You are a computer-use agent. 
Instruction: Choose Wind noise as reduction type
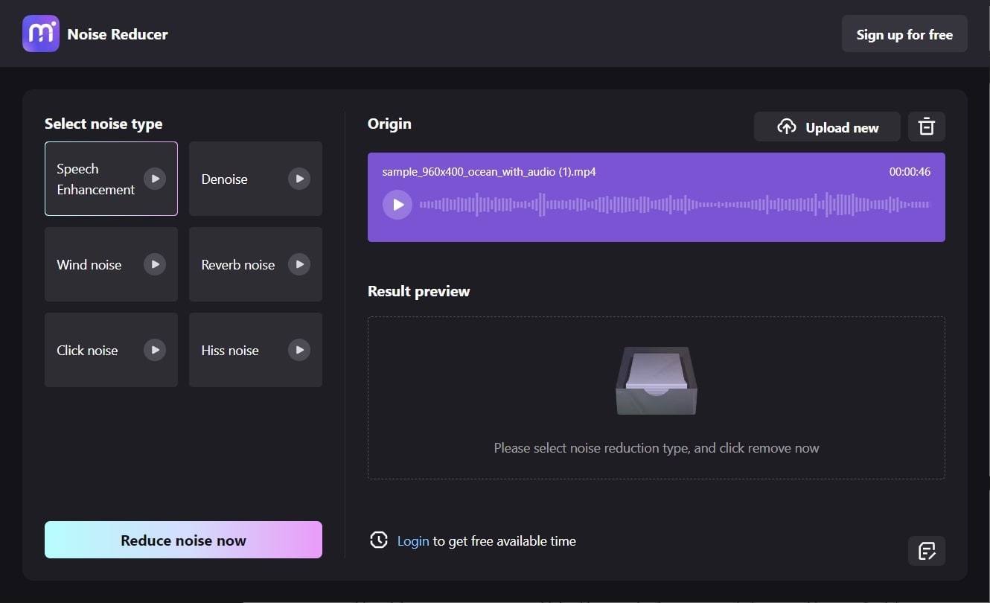[x=89, y=264]
